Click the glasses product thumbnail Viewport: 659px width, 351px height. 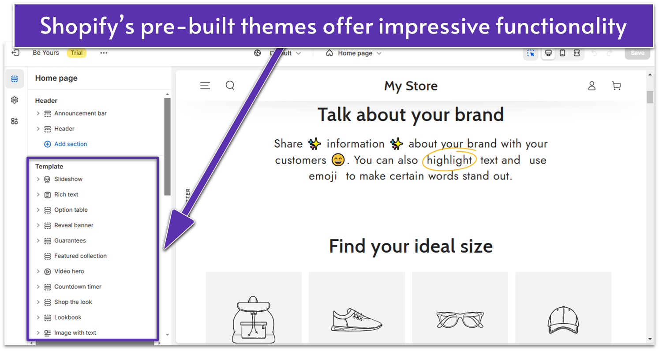[x=460, y=307]
